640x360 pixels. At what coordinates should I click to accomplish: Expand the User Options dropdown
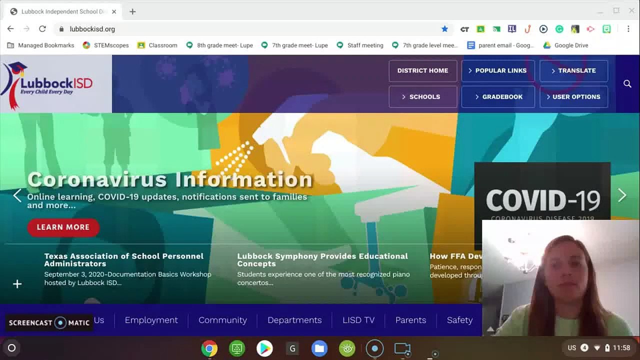pos(574,96)
